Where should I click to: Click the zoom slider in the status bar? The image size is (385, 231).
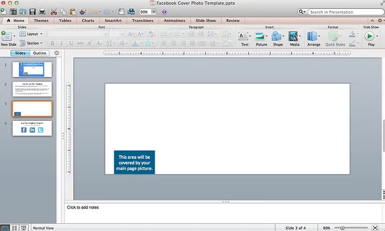pos(351,228)
